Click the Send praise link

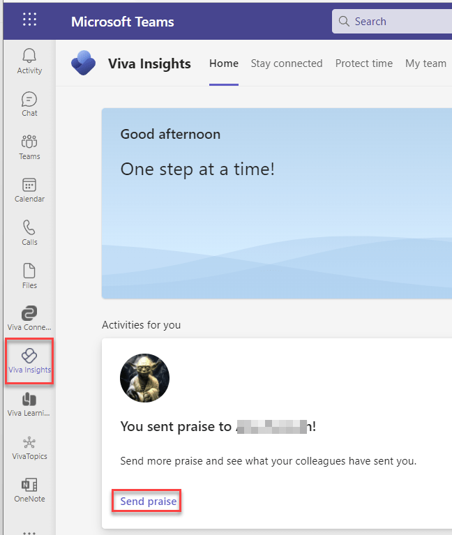tap(148, 502)
